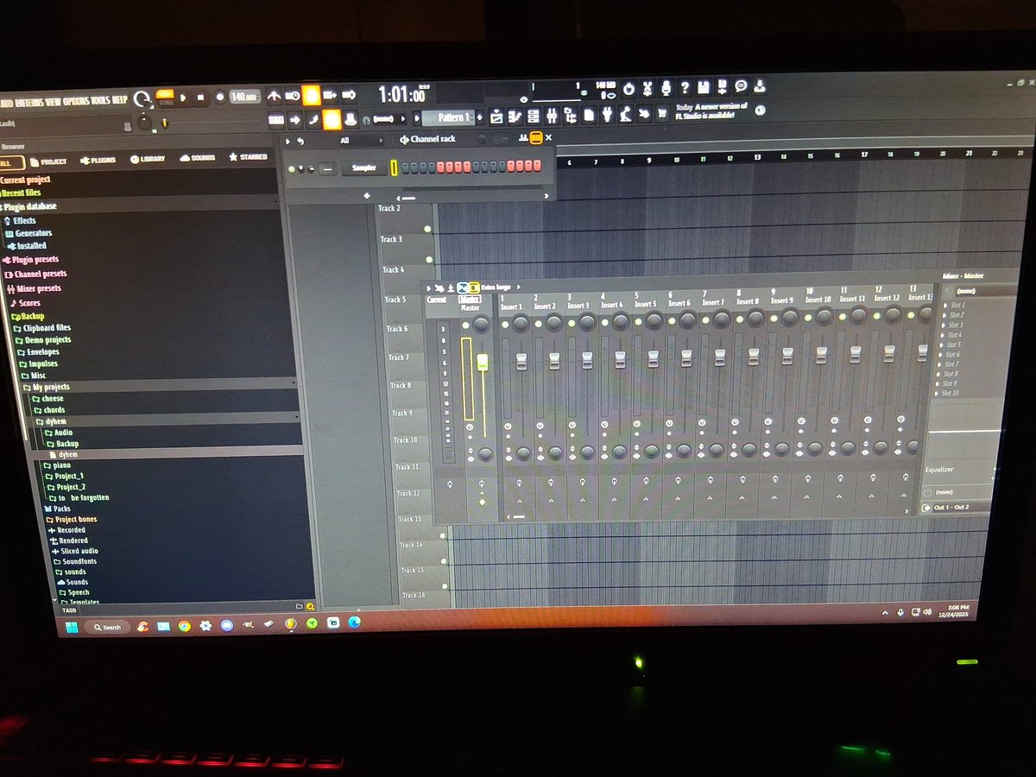This screenshot has width=1036, height=777.
Task: Open the Playlist view icon
Action: 496,115
